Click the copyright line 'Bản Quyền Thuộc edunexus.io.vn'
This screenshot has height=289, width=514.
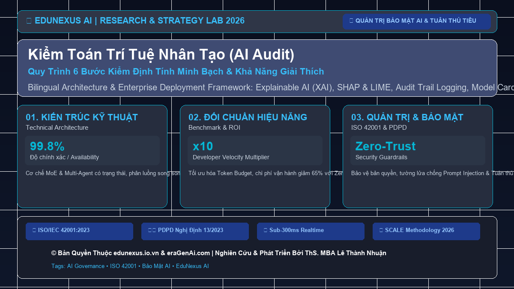(x=218, y=253)
